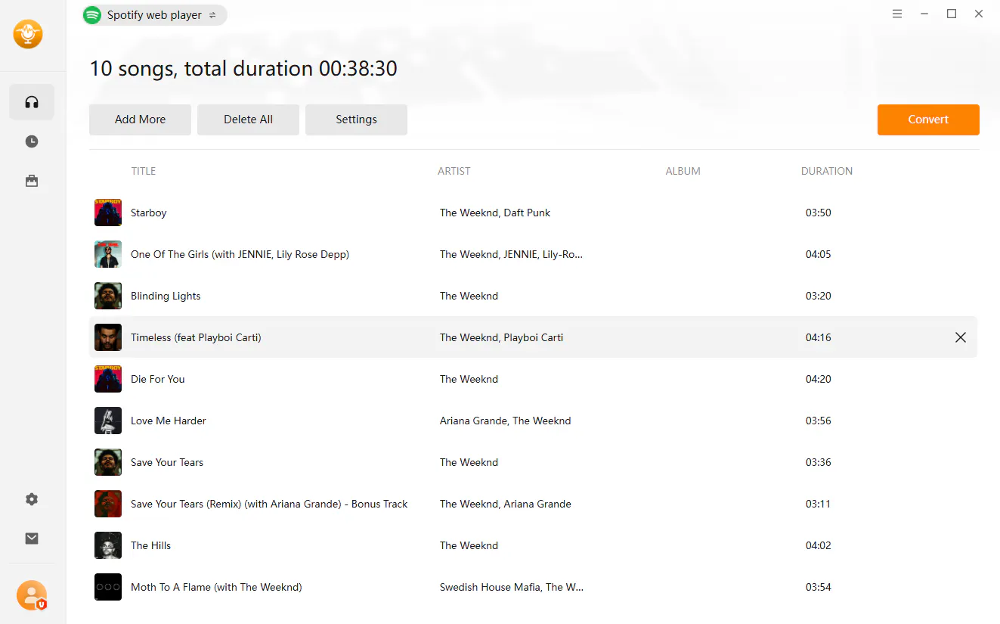Close the converter window
The image size is (1000, 624).
[979, 14]
